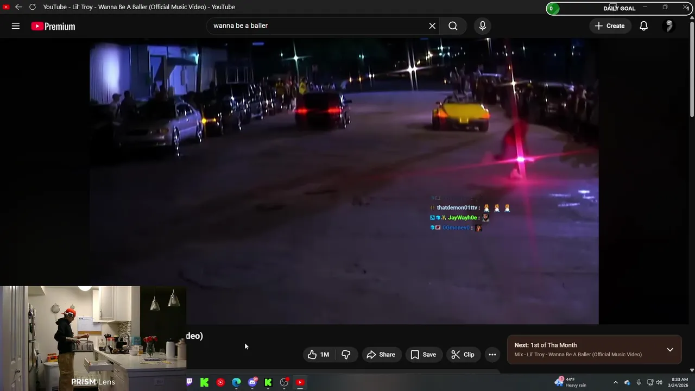695x391 pixels.
Task: Open YouTube Music red taskbar icon
Action: point(220,382)
